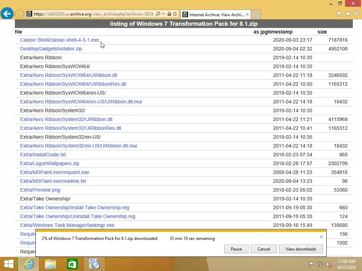Image resolution: width=362 pixels, height=271 pixels.
Task: Cancel the zip download
Action: (264, 249)
